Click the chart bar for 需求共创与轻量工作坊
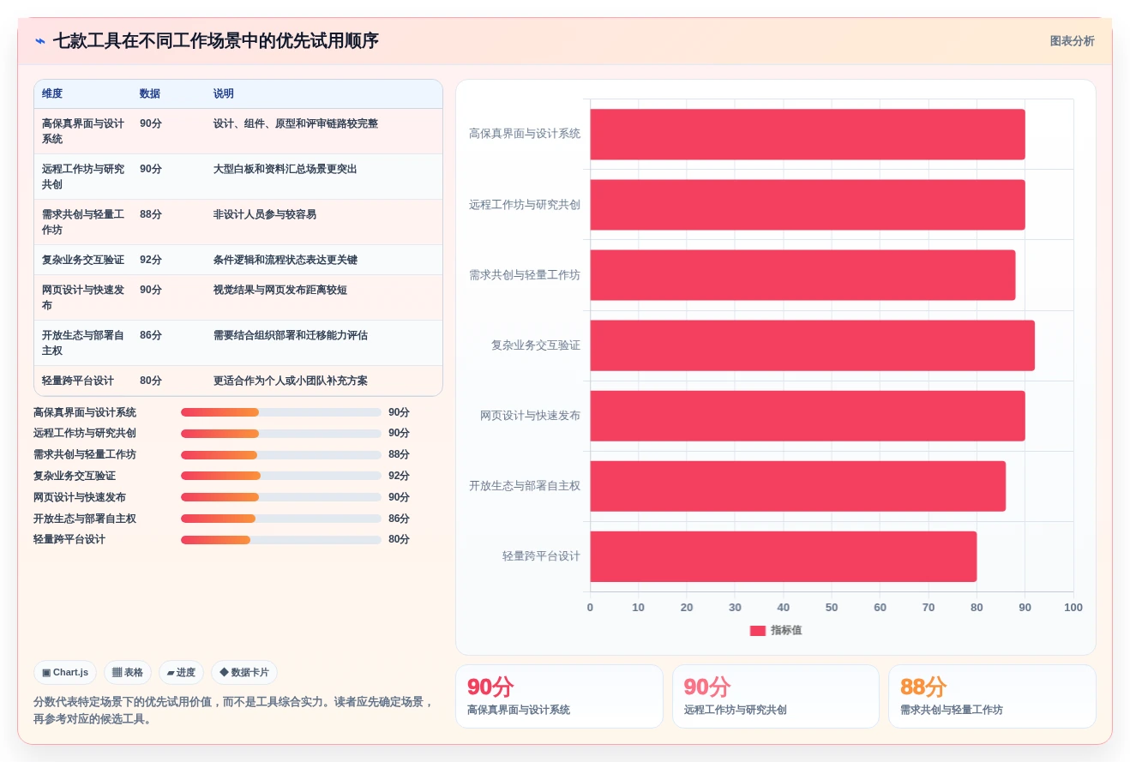Screen dimensions: 1130x762 click(x=802, y=275)
